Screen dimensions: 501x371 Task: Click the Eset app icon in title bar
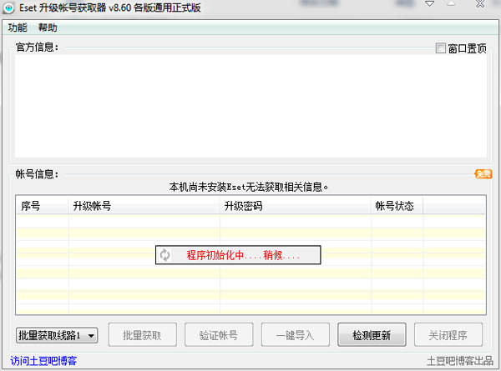8,8
